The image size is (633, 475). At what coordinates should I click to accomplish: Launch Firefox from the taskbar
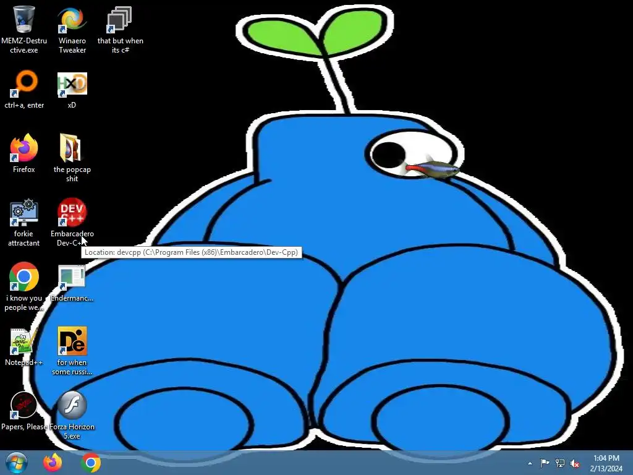(x=53, y=463)
